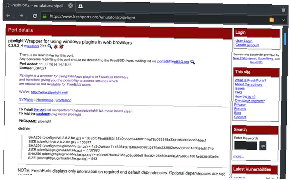Visit http://www.pipelight.net/ link
Image resolution: width=289 pixels, height=180 pixels.
click(x=49, y=92)
